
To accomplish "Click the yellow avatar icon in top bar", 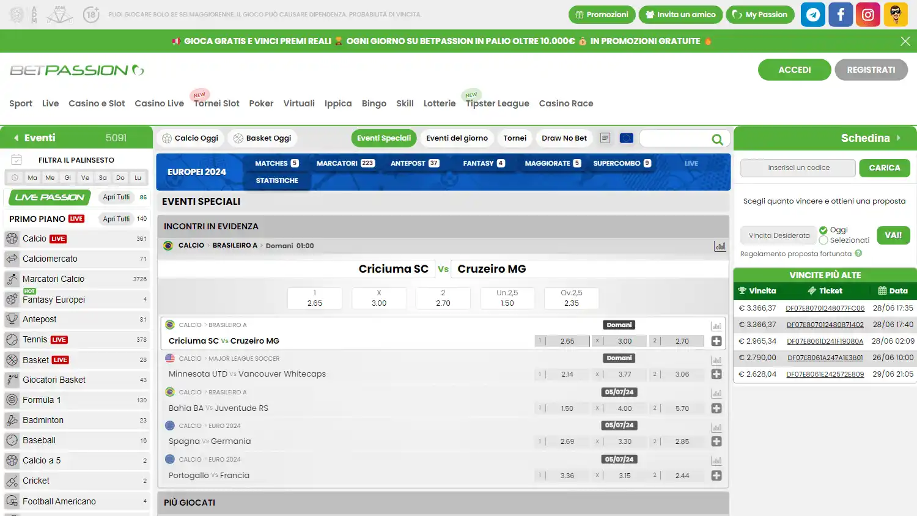I will tap(896, 15).
